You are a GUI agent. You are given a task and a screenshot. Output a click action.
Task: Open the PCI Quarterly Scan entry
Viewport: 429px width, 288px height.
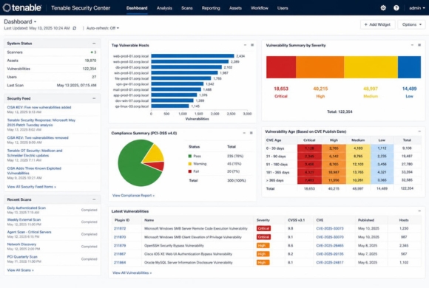[22, 257]
